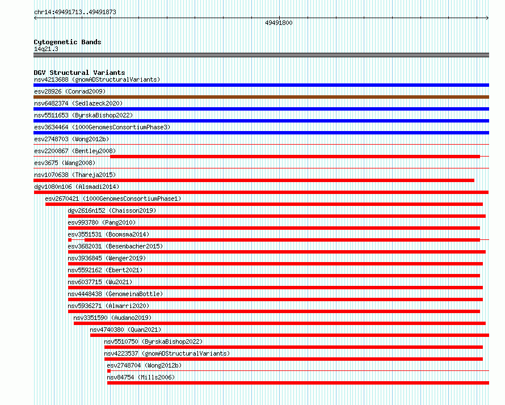Click the red bar under nsv4740380
Viewport: 505px width, 405px height.
pos(289,335)
